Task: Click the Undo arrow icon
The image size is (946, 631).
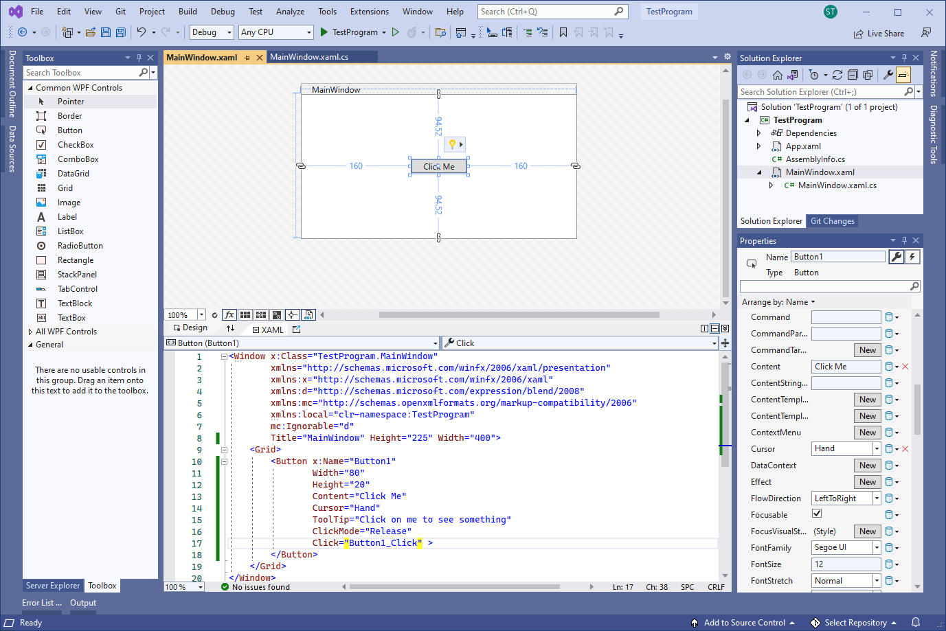Action: click(142, 32)
